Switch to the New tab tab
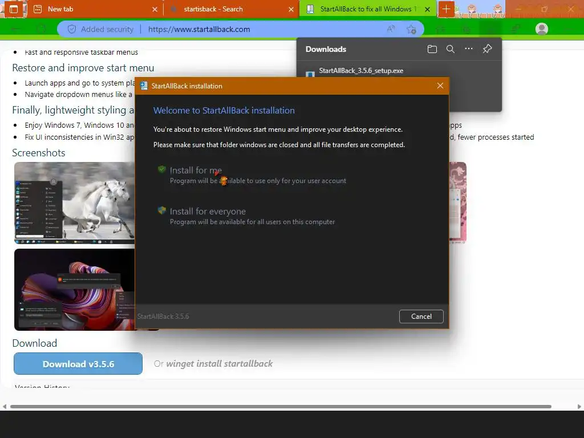Viewport: 584px width, 438px height. [x=95, y=9]
